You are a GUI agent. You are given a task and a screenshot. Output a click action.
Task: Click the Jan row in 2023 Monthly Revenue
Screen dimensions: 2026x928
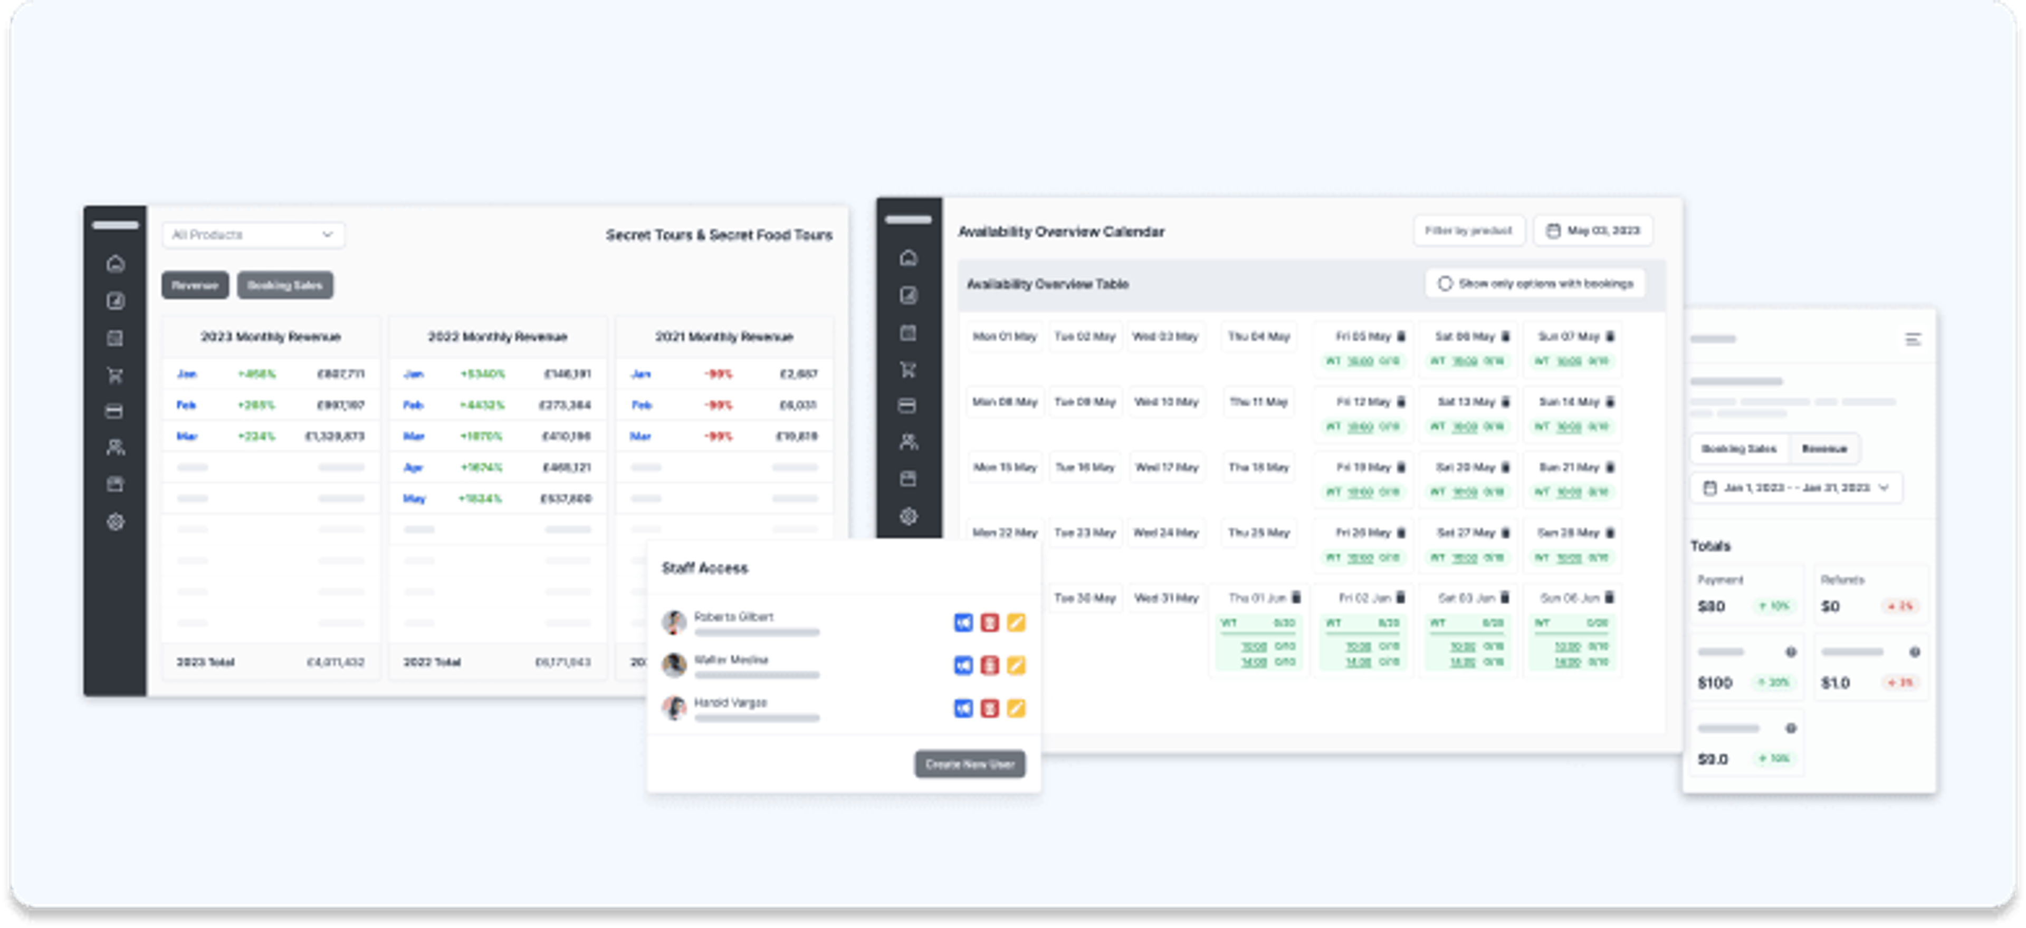271,374
